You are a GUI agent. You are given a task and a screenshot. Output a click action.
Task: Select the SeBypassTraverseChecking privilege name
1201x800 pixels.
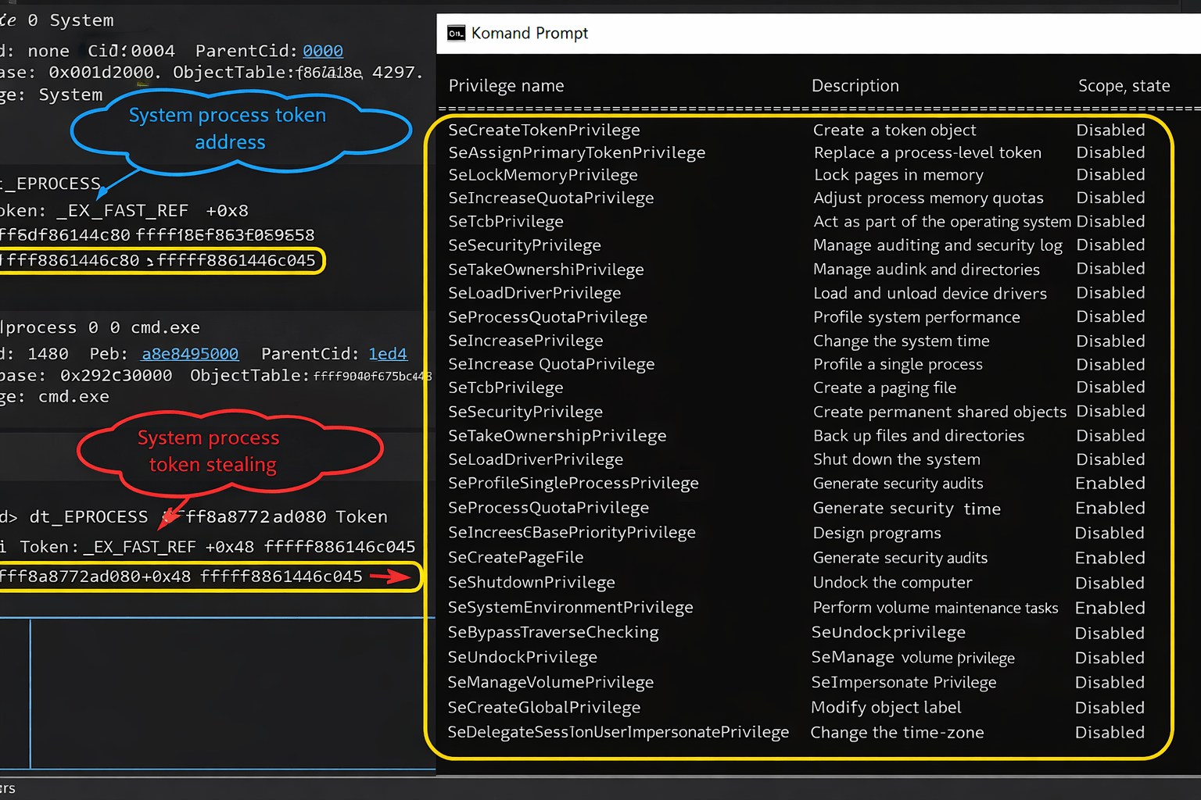pos(553,632)
